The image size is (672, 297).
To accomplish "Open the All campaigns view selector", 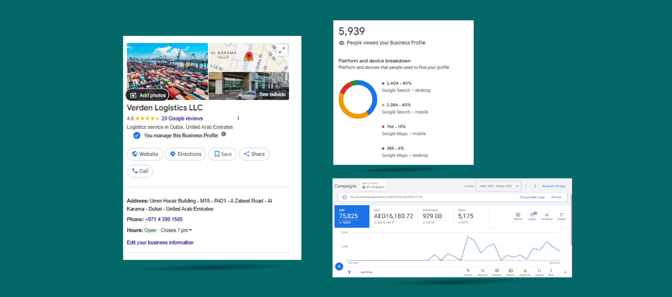I will pyautogui.click(x=373, y=186).
